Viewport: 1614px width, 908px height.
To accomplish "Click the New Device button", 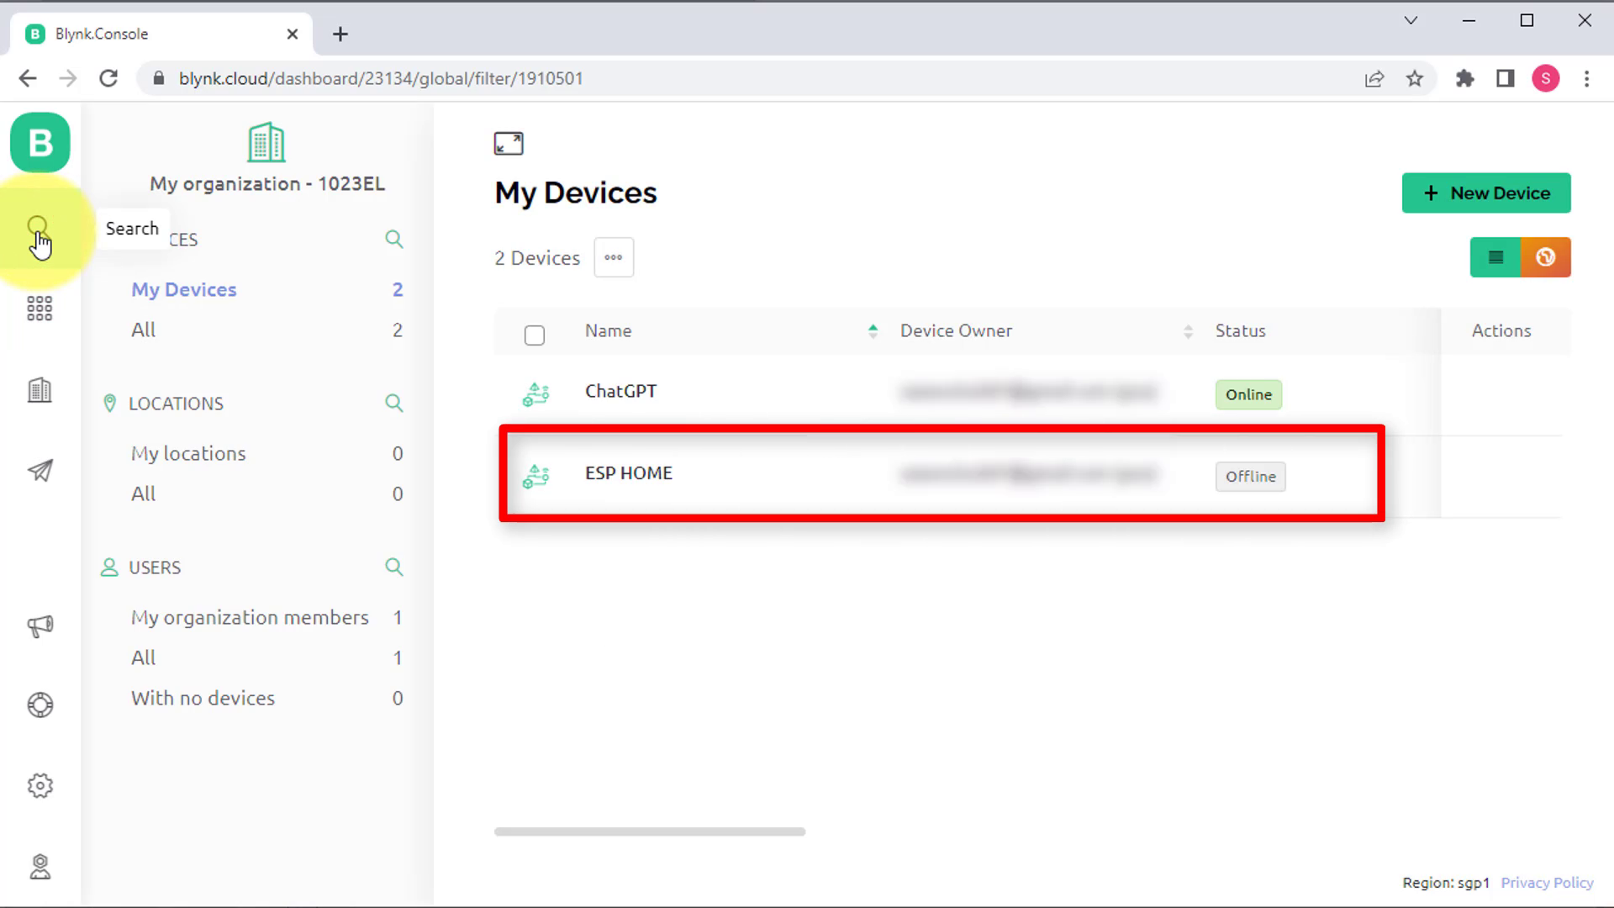I will [1485, 193].
